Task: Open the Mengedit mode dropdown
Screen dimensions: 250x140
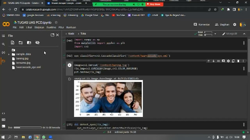Action: pyautogui.click(x=230, y=34)
